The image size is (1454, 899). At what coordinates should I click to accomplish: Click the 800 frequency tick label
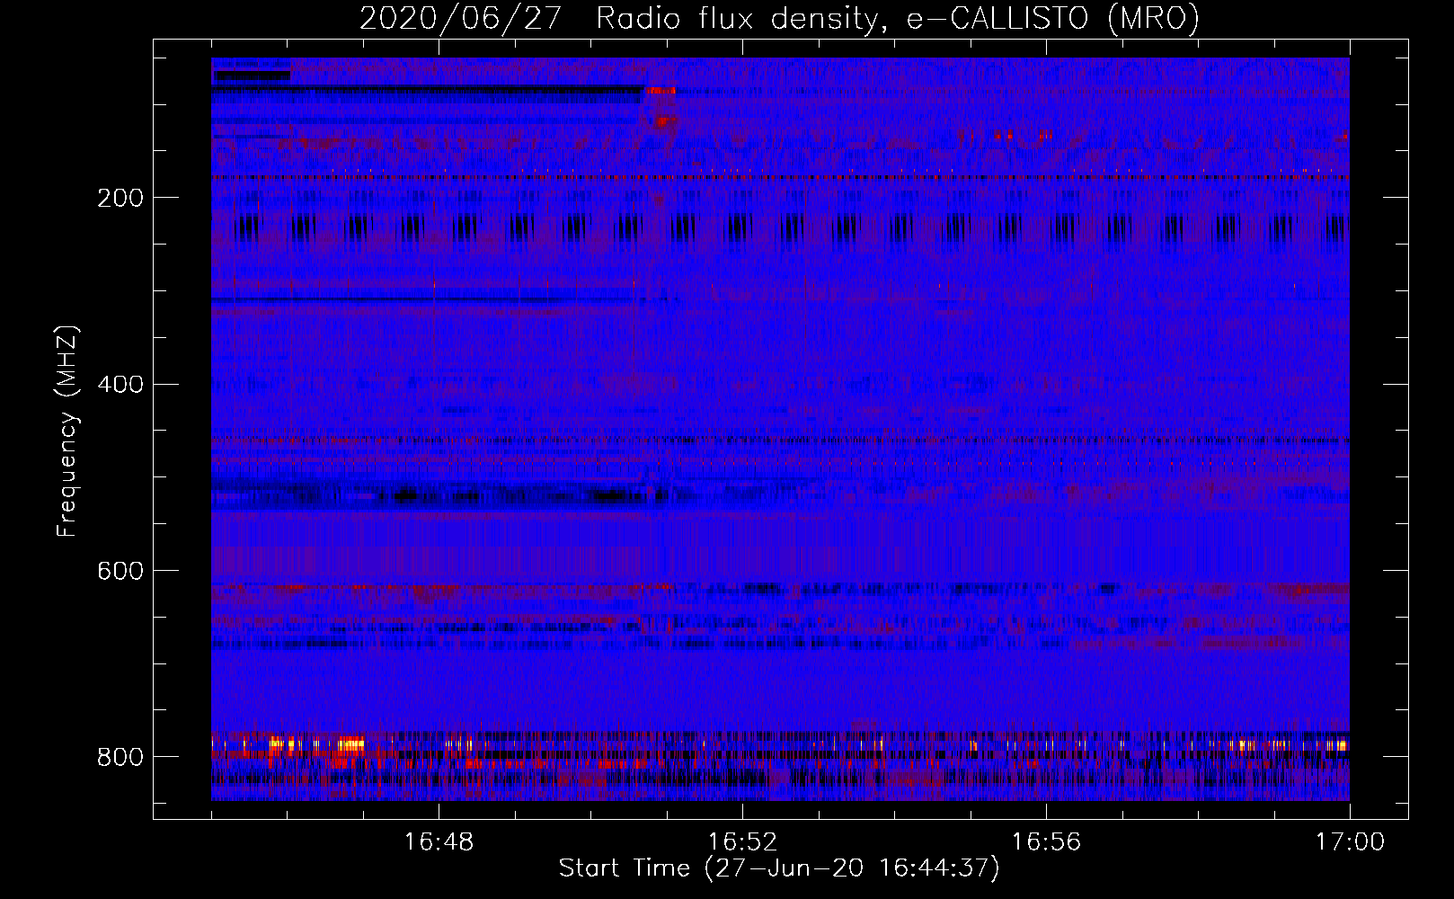click(120, 757)
